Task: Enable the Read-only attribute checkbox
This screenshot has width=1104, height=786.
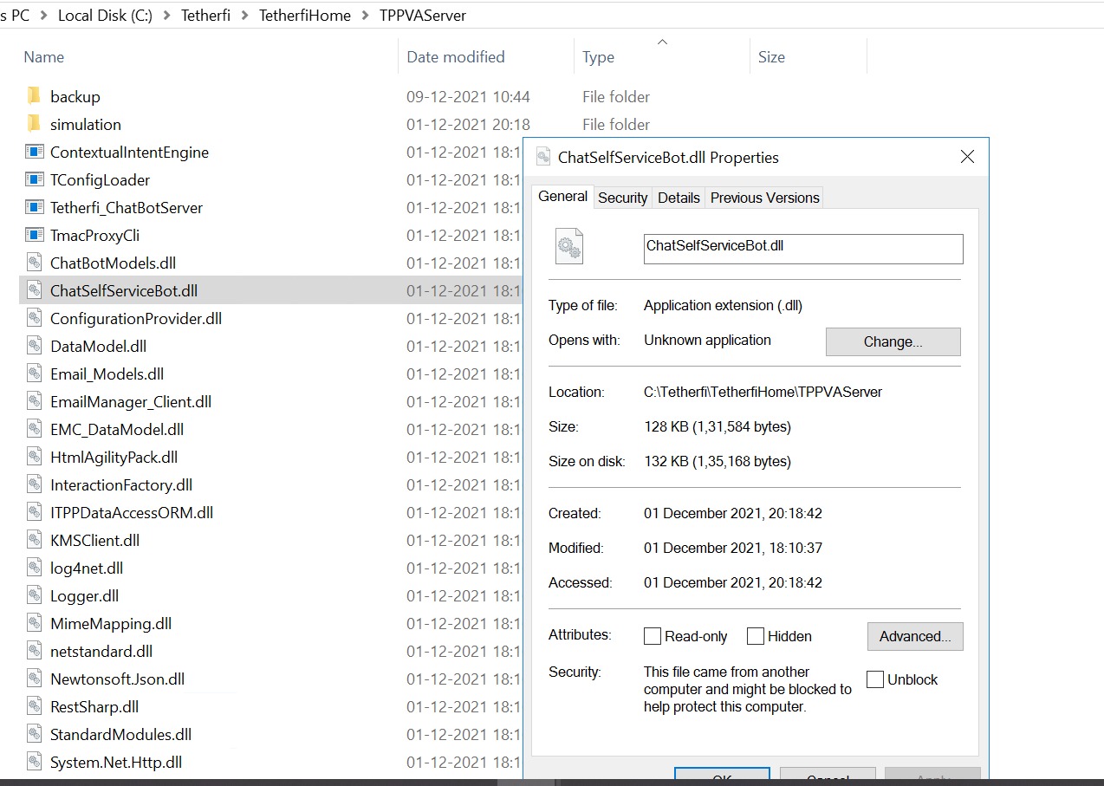Action: pyautogui.click(x=652, y=636)
